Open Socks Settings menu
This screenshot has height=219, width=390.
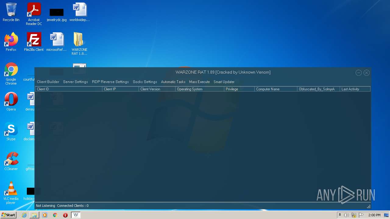coord(145,82)
